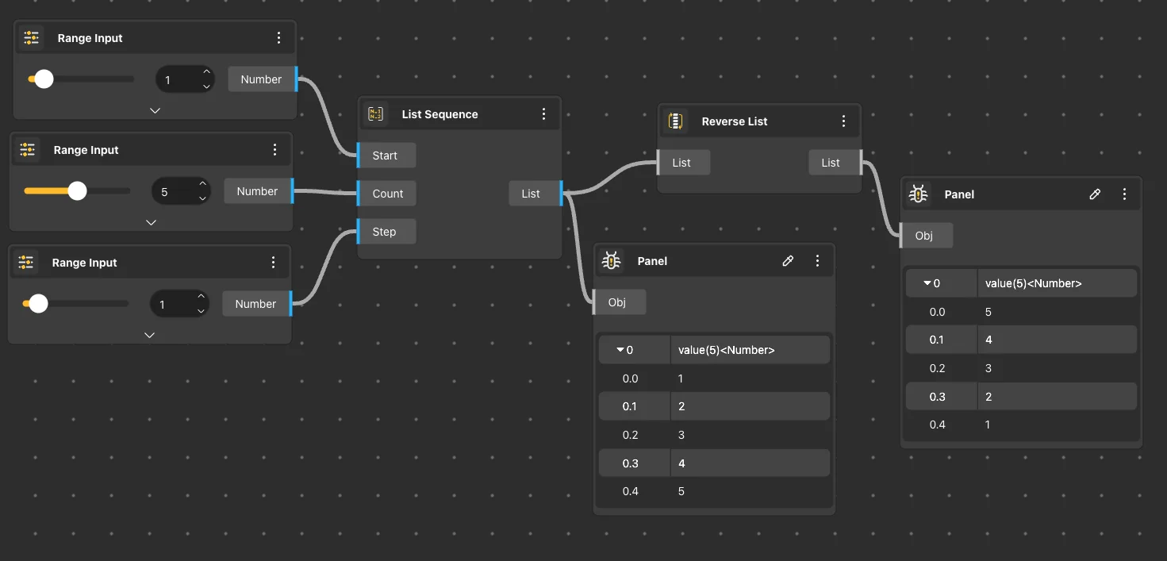This screenshot has height=561, width=1167.
Task: Open the three-dot menu on Reverse List
Action: [843, 121]
